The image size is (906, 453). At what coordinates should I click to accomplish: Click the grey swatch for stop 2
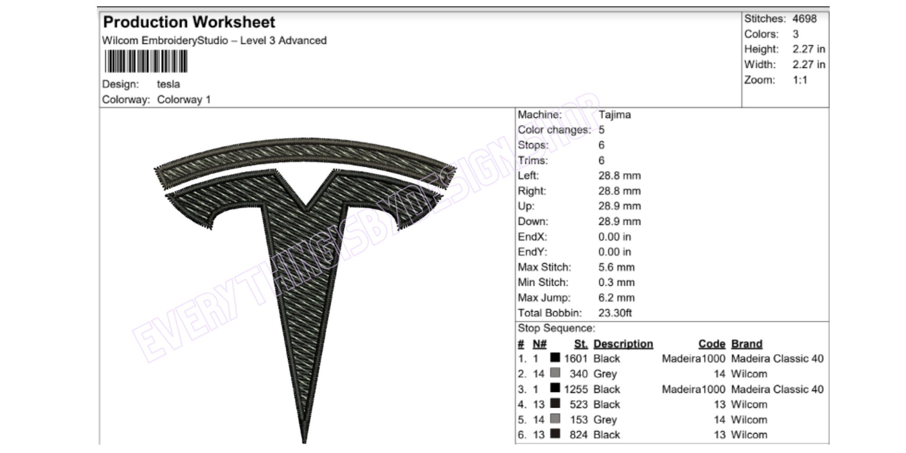pyautogui.click(x=555, y=374)
